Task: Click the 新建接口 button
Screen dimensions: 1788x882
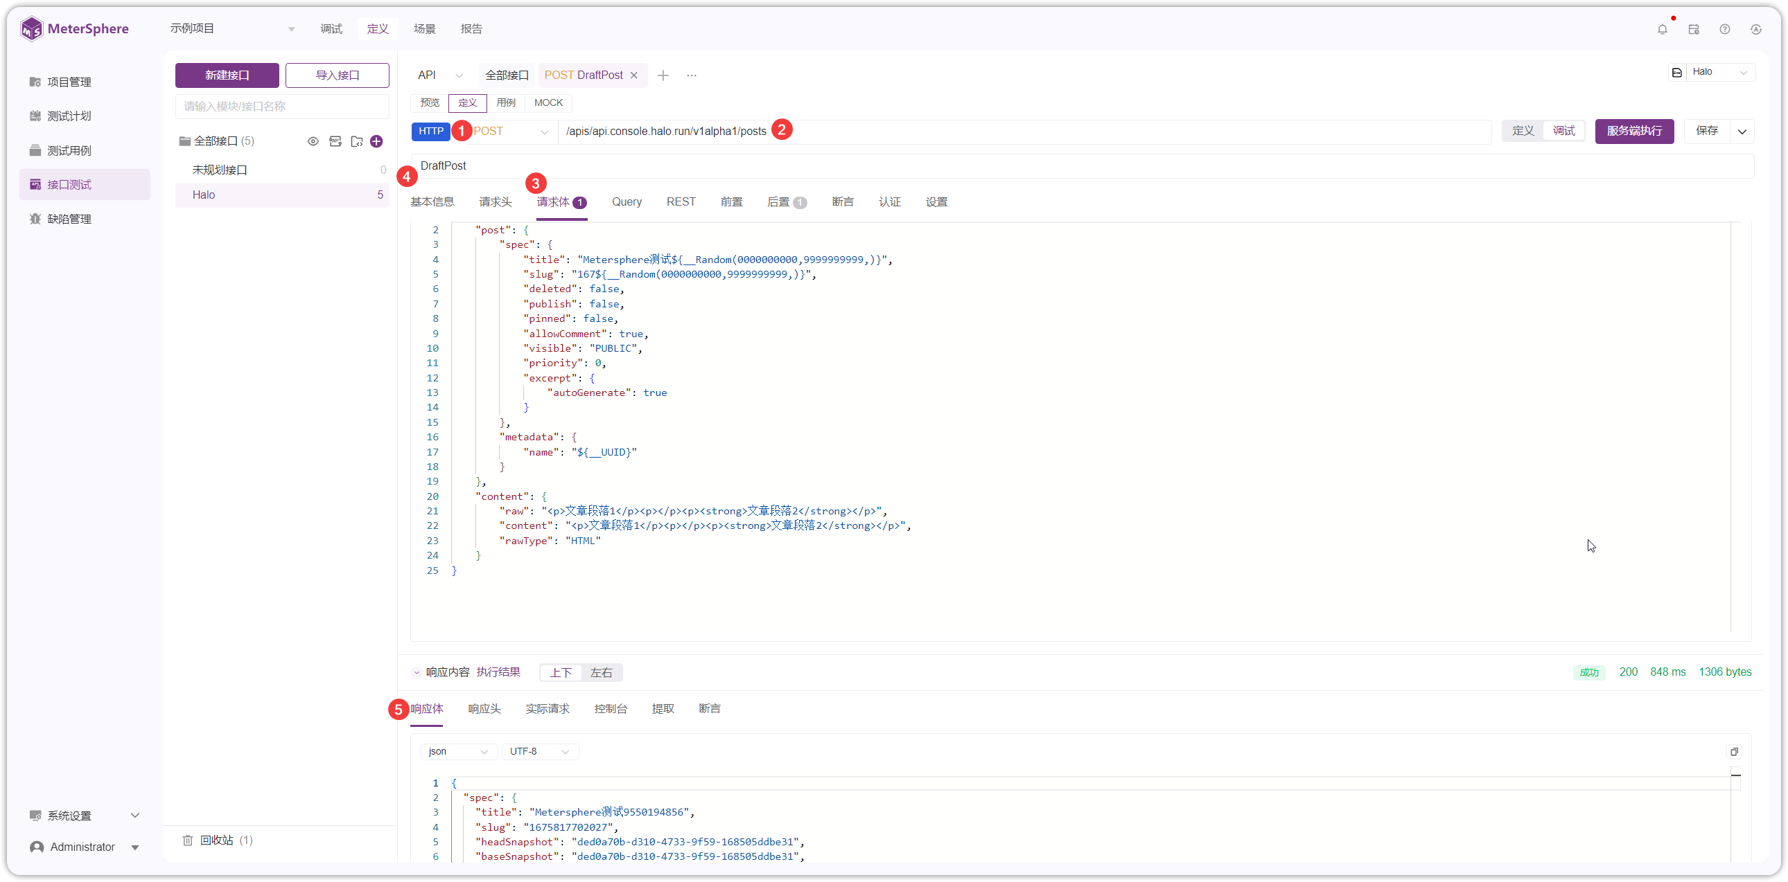Action: (x=227, y=75)
